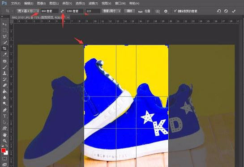This screenshot has width=244, height=167.
Task: Reset the crop box with the undo arrow
Action: (x=219, y=11)
